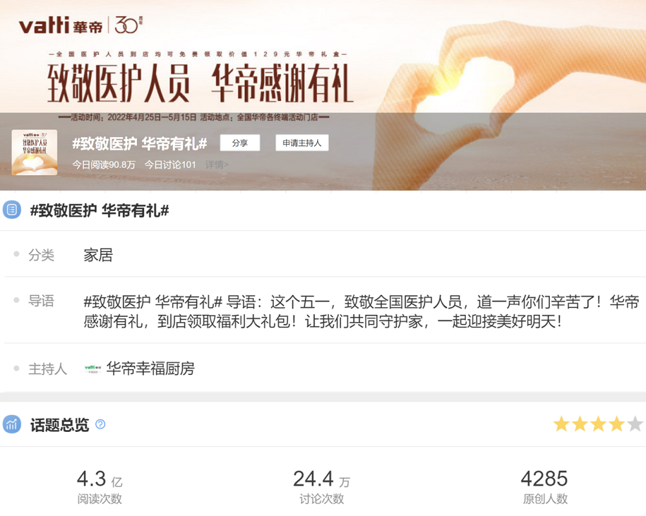The width and height of the screenshot is (646, 516).
Task: Click the 4.3亿 阅读次数 statistic
Action: 99,487
